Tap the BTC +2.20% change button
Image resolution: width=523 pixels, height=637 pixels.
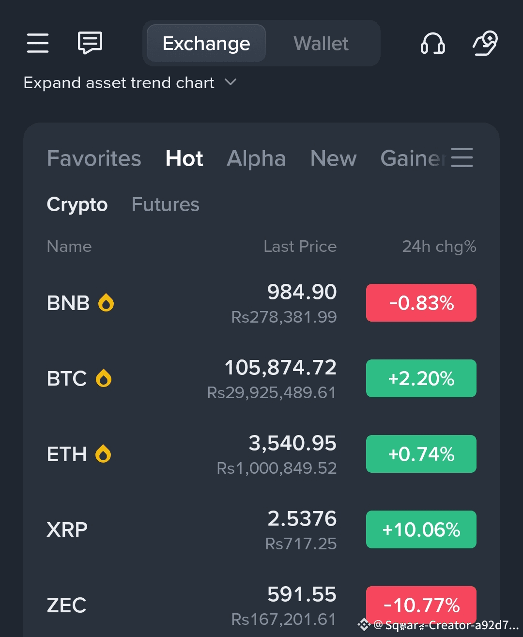pos(421,378)
